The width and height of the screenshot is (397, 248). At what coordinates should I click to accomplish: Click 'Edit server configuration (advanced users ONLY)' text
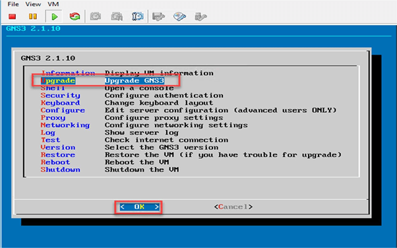pos(221,110)
